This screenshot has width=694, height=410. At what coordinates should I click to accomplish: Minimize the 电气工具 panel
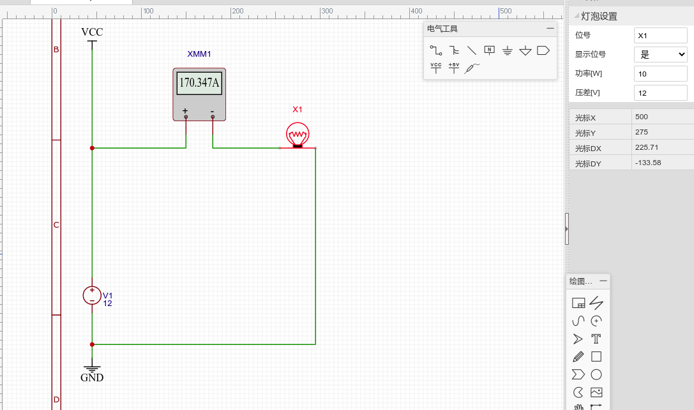point(550,29)
